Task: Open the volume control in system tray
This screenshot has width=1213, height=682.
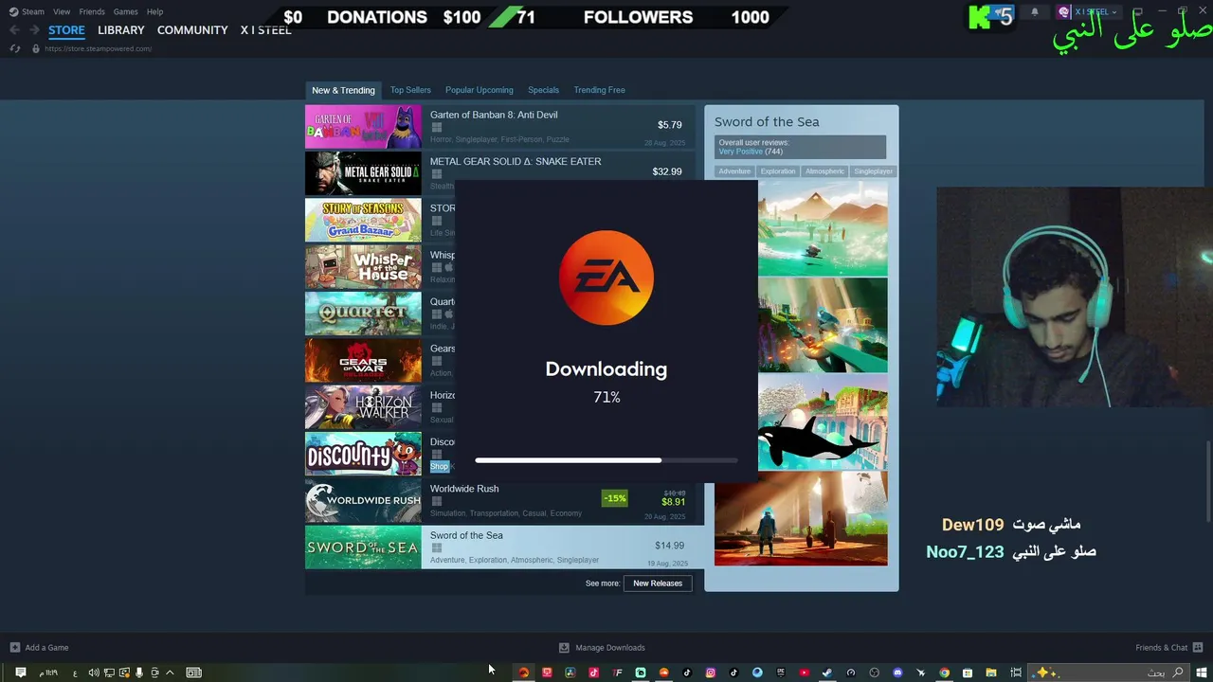Action: 94,673
